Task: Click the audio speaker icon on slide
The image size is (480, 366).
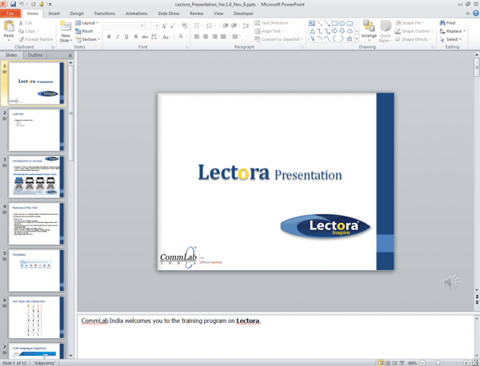Action: click(x=451, y=281)
